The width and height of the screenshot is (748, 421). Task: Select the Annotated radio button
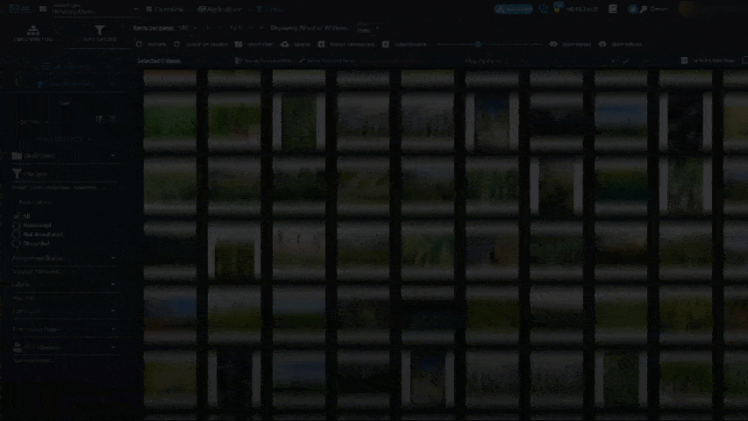tap(17, 225)
